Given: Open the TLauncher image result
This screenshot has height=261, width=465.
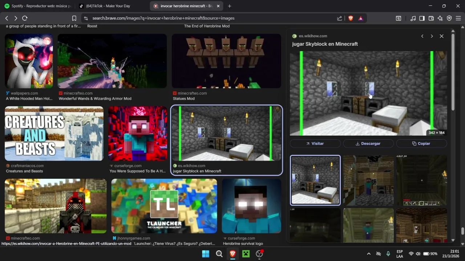Looking at the screenshot, I should 164,206.
